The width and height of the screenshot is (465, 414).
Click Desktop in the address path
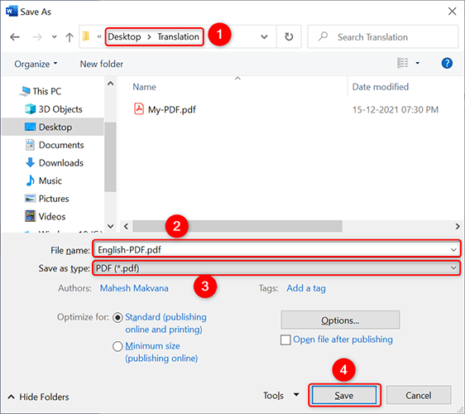tap(124, 36)
